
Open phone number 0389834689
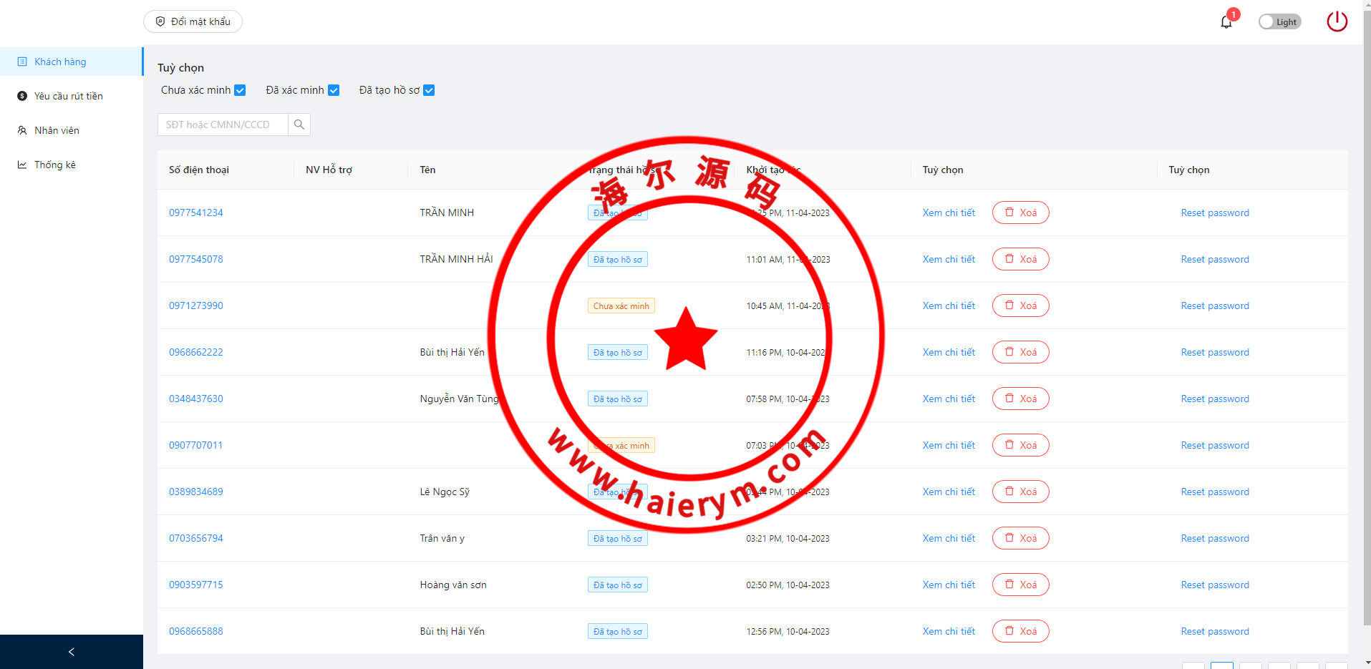(196, 492)
